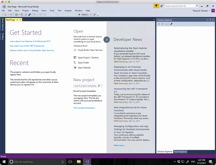Toggle pin on the Start Page tab
Image resolution: width=216 pixels, height=165 pixels.
pyautogui.click(x=17, y=20)
